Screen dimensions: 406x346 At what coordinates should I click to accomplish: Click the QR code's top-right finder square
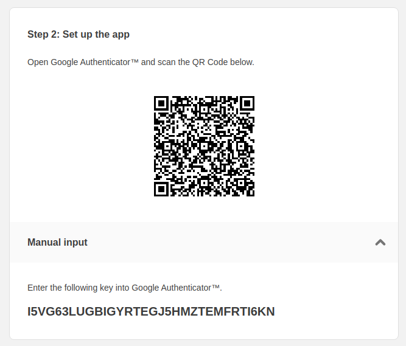click(x=247, y=103)
